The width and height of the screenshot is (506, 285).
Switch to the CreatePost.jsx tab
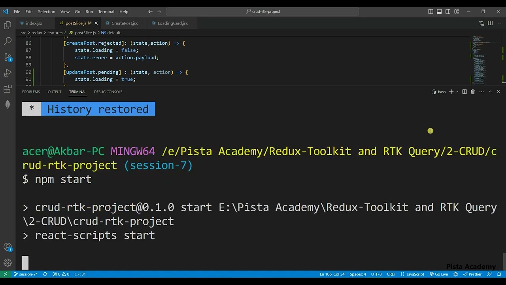coord(125,23)
